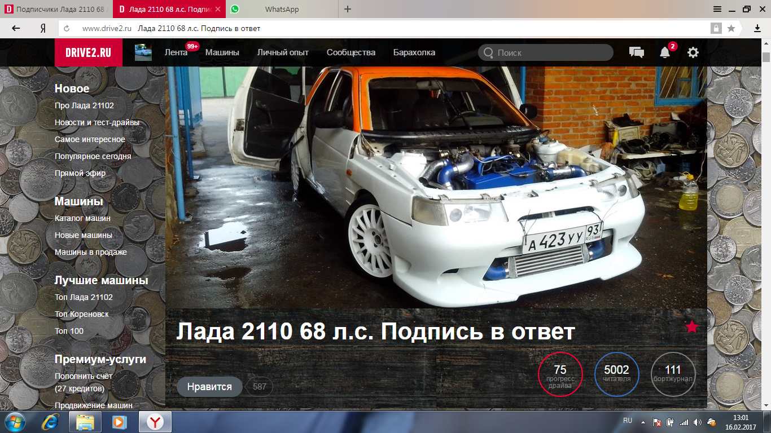Open the Windows Start menu
The width and height of the screenshot is (771, 433).
coord(14,422)
